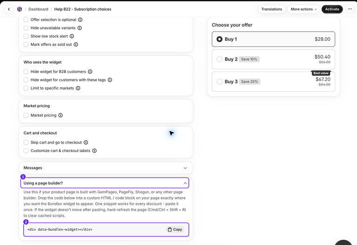Check Customize cart & checkout labels

click(26, 151)
